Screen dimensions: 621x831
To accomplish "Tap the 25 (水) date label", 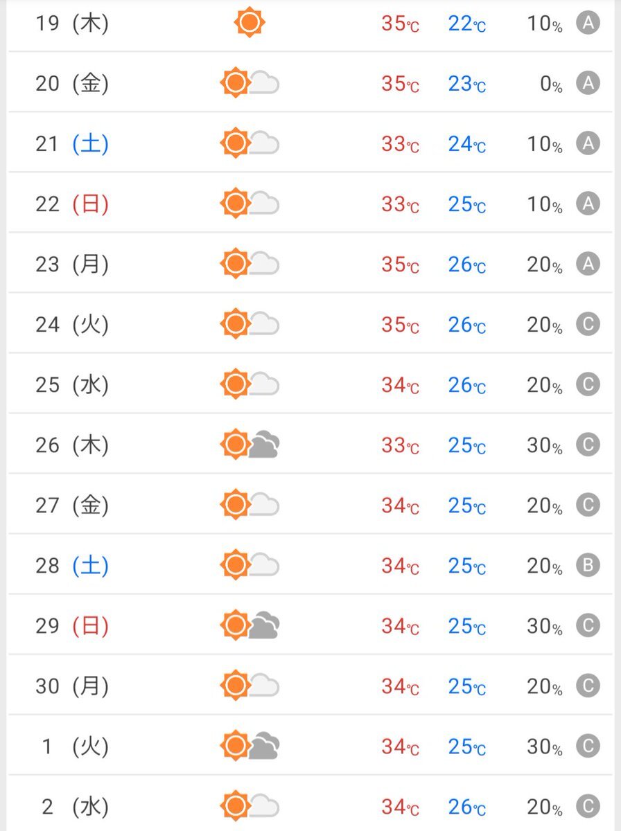I will coord(72,385).
